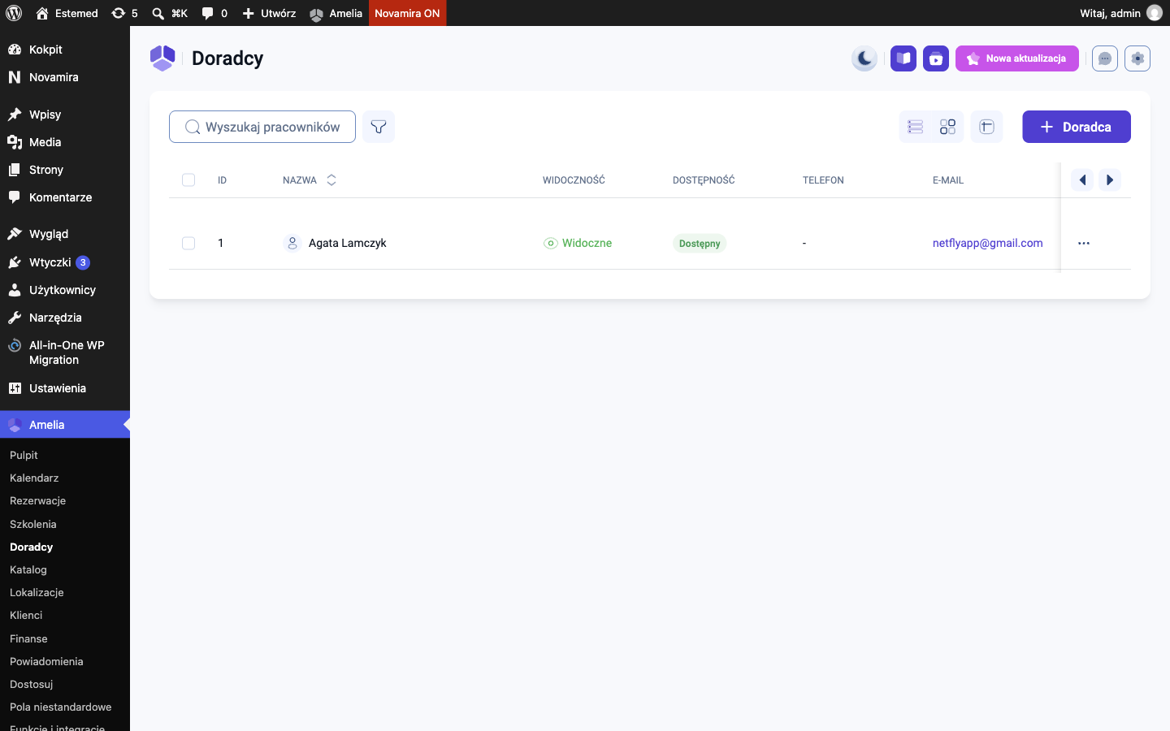This screenshot has height=731, width=1170.
Task: Open the video tutorials icon
Action: click(936, 58)
